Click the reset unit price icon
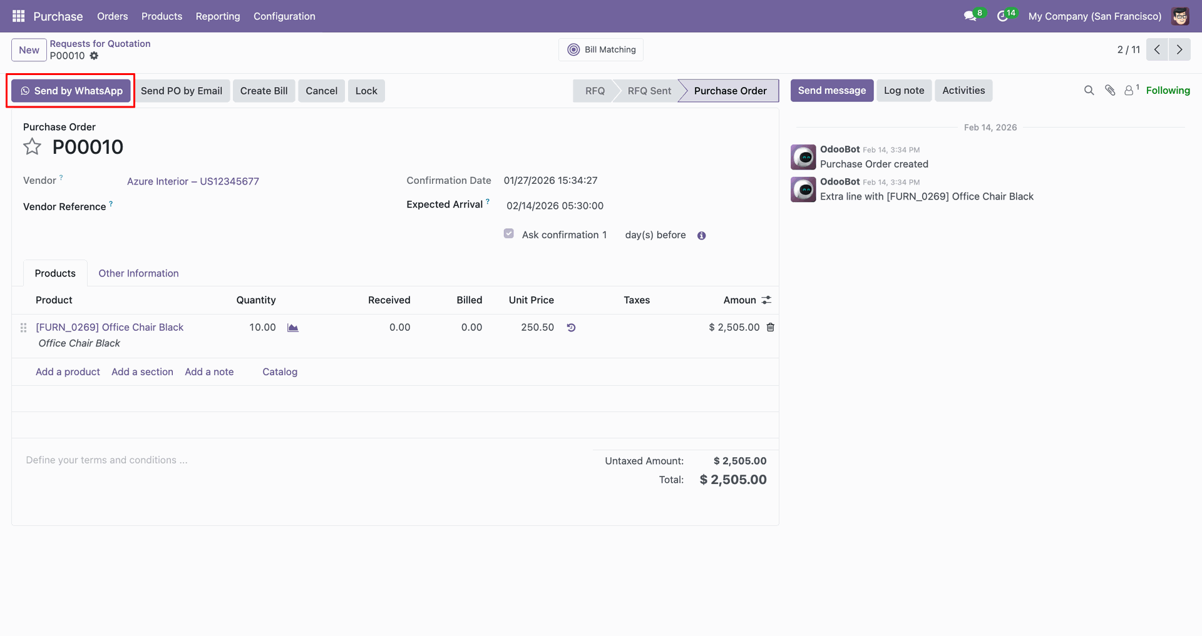The height and width of the screenshot is (636, 1202). coord(571,328)
